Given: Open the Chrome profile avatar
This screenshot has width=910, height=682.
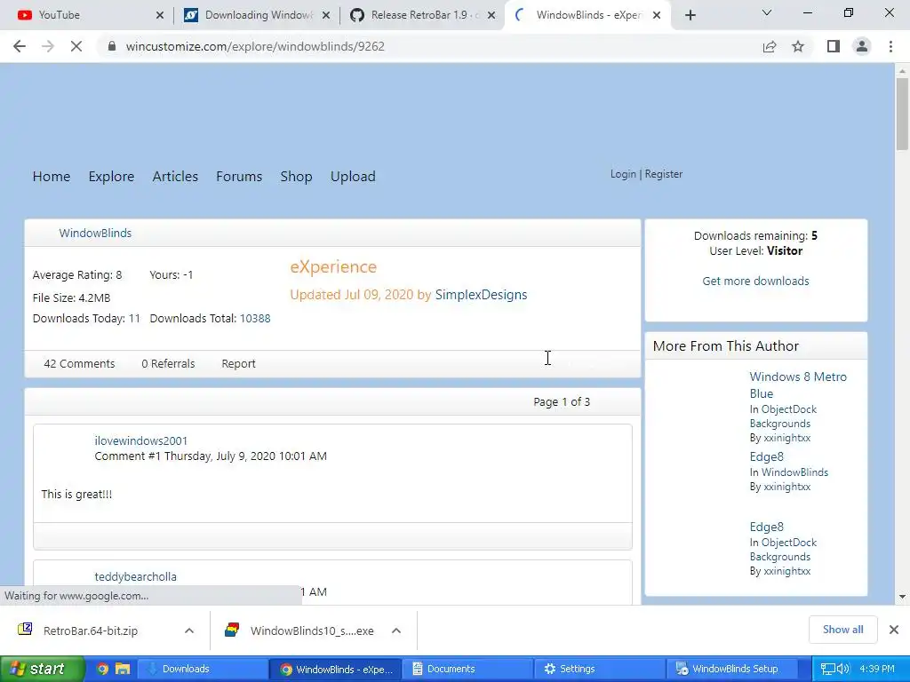Looking at the screenshot, I should tap(862, 46).
